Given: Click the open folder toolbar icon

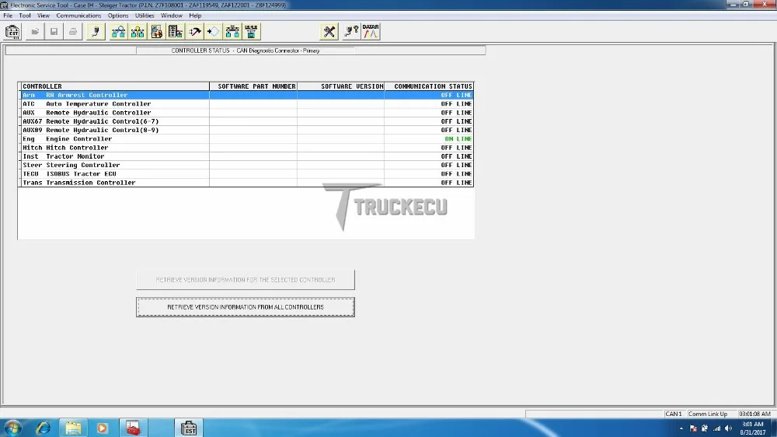Looking at the screenshot, I should coord(35,32).
